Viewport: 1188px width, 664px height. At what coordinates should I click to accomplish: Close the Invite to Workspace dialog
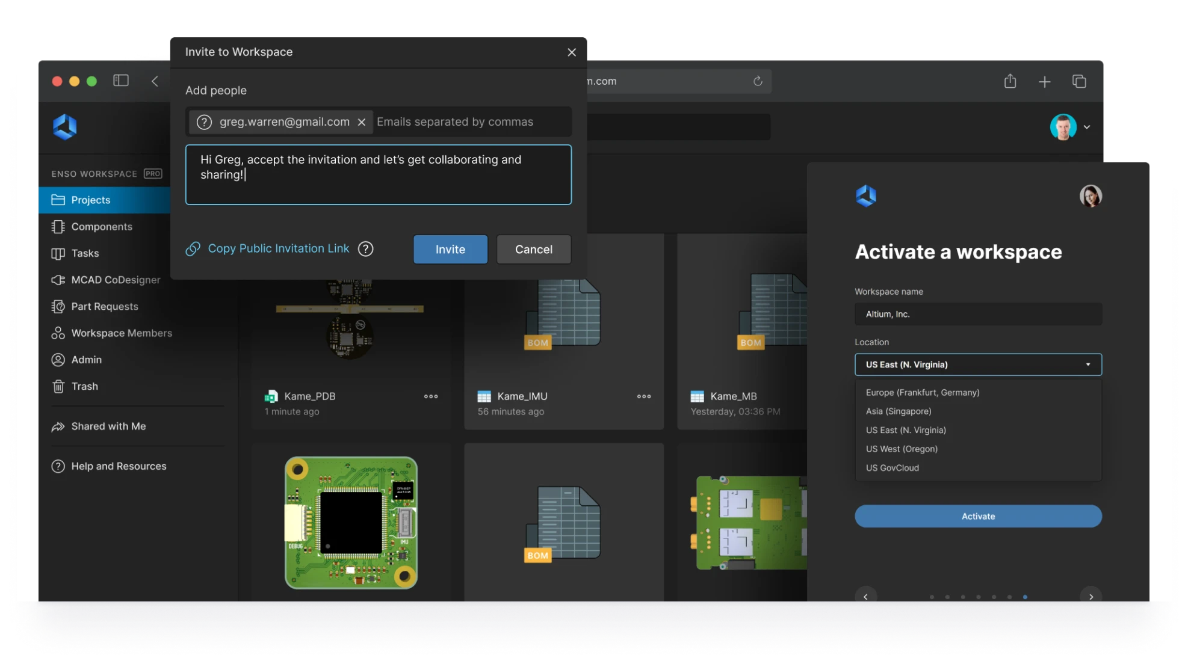click(x=572, y=52)
